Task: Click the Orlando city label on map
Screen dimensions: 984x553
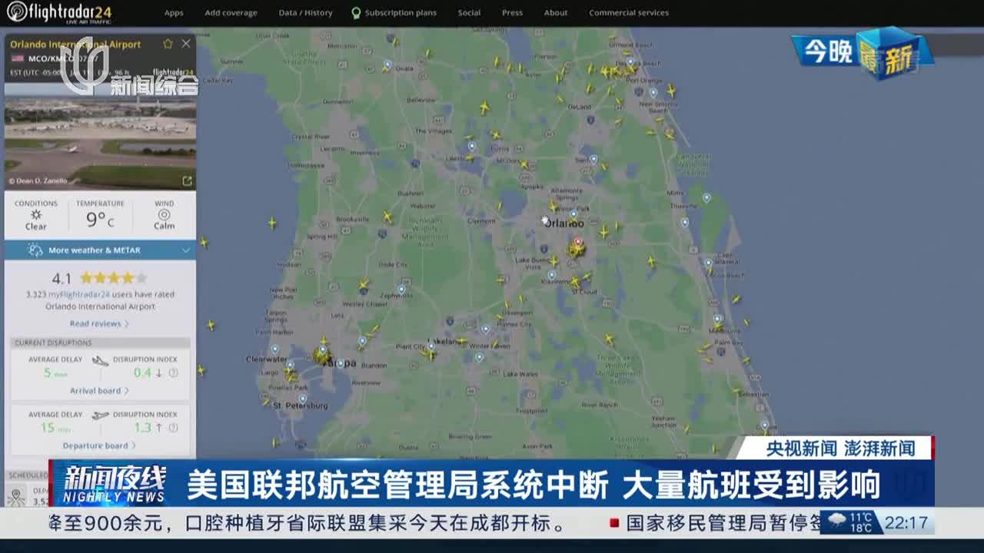Action: pyautogui.click(x=564, y=223)
